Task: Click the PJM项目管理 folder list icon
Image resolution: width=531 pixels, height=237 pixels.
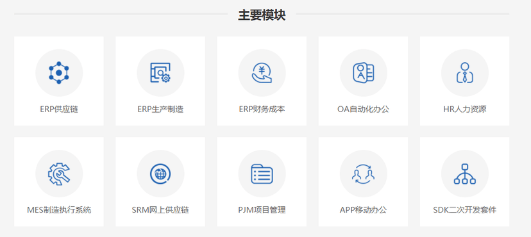Action: click(262, 174)
